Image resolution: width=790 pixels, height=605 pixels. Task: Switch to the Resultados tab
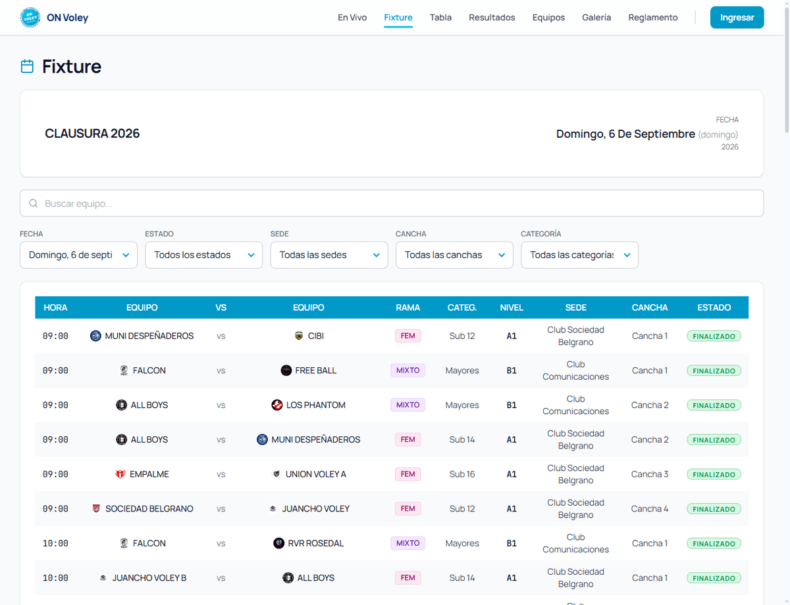492,18
